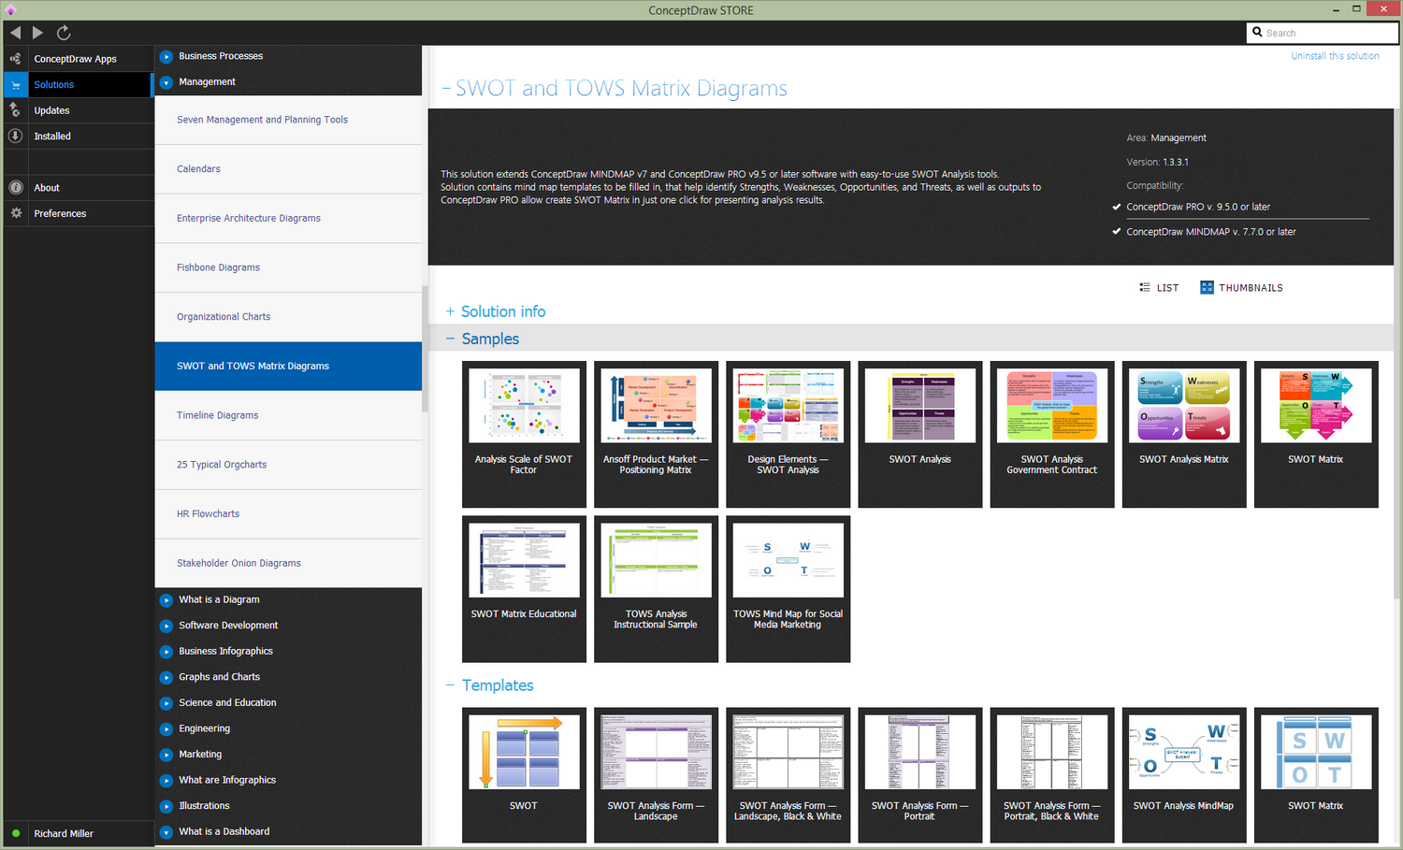Open the SWOT template with orange arrows
Image resolution: width=1403 pixels, height=850 pixels.
coord(524,774)
